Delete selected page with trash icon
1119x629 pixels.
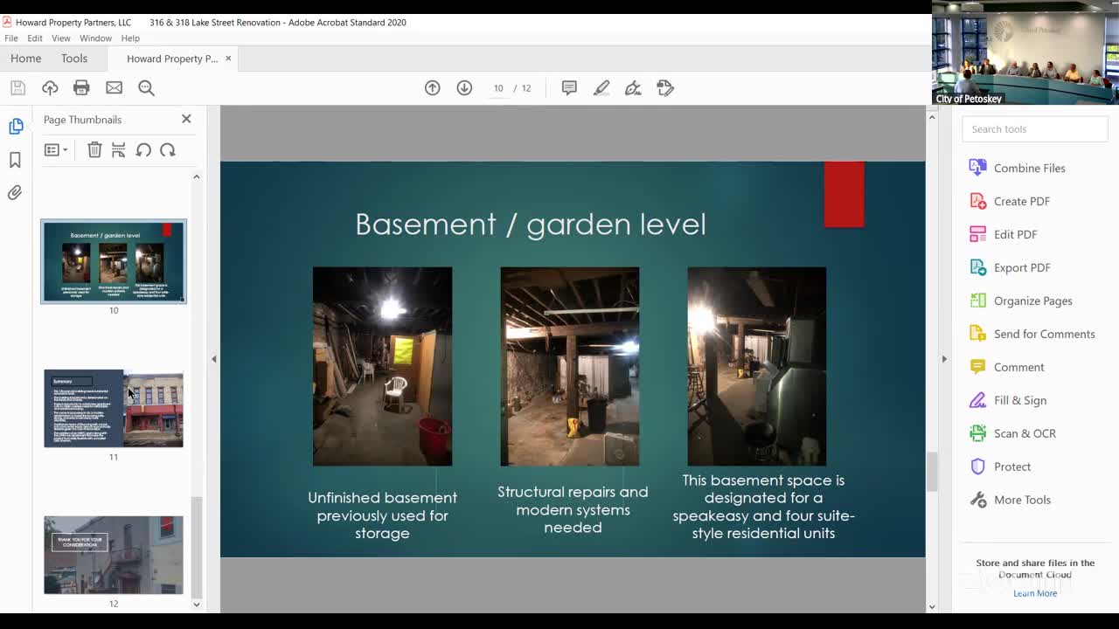click(94, 150)
